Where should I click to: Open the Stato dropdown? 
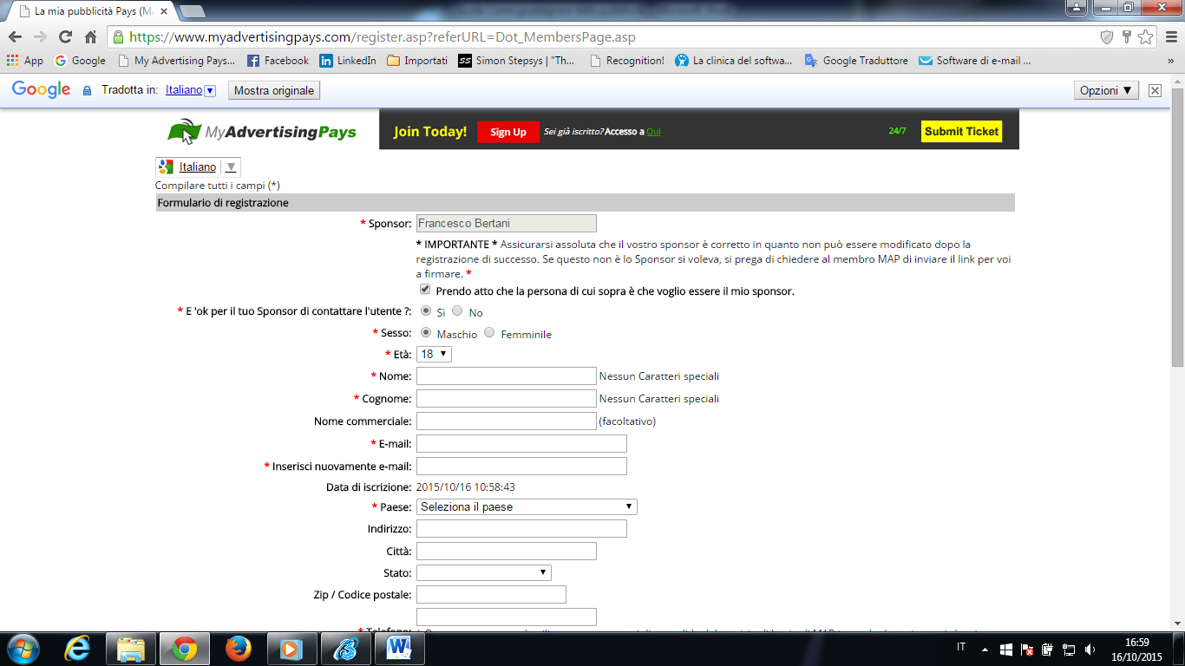click(484, 572)
